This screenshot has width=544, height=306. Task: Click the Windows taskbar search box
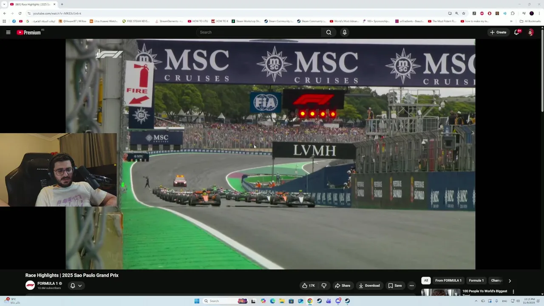pos(225,301)
